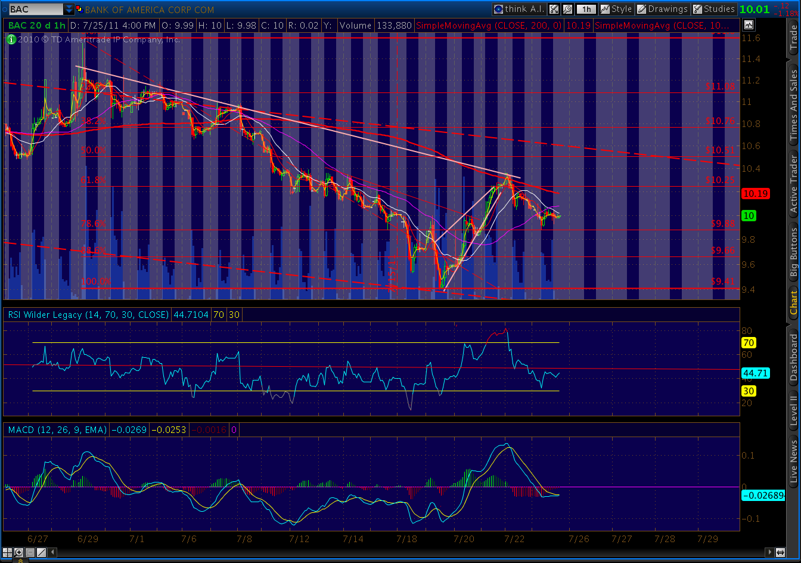Click the 10.01 last price in header

coord(755,9)
